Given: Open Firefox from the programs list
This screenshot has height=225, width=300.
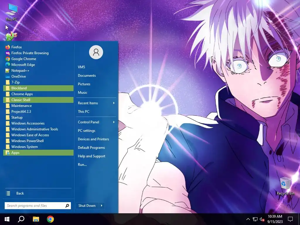Looking at the screenshot, I should [38, 47].
